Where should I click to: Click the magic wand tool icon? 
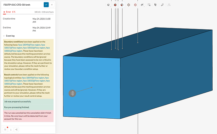tap(169, 5)
